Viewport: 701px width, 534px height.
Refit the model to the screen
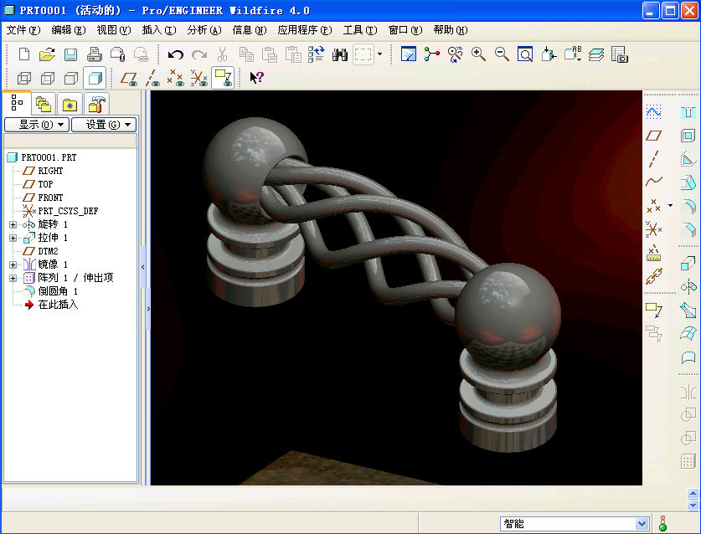[x=525, y=54]
